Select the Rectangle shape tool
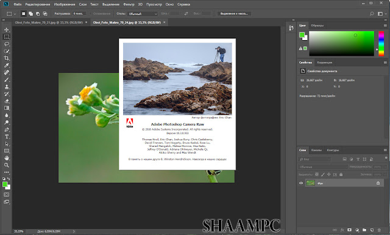Viewport: 390px width, 235px height. 7,151
